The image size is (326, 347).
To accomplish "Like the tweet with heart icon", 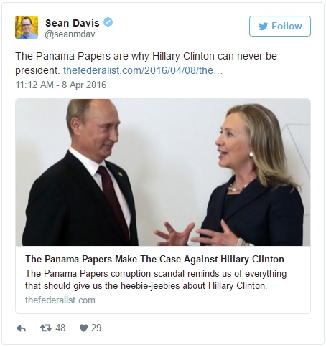I will (83, 328).
